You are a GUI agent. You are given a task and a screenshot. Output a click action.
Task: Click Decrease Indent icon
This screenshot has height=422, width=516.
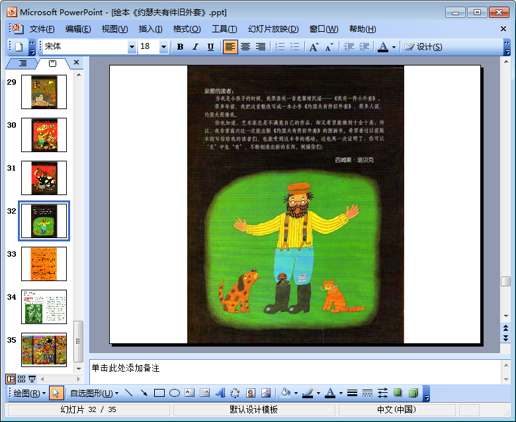tap(349, 47)
